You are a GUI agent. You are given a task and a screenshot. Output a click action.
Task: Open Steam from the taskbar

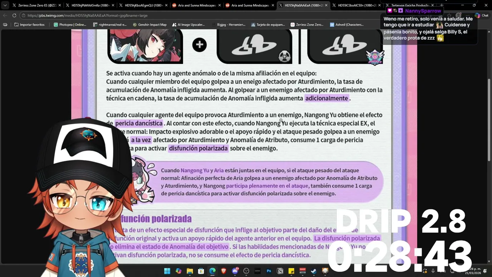(314, 271)
